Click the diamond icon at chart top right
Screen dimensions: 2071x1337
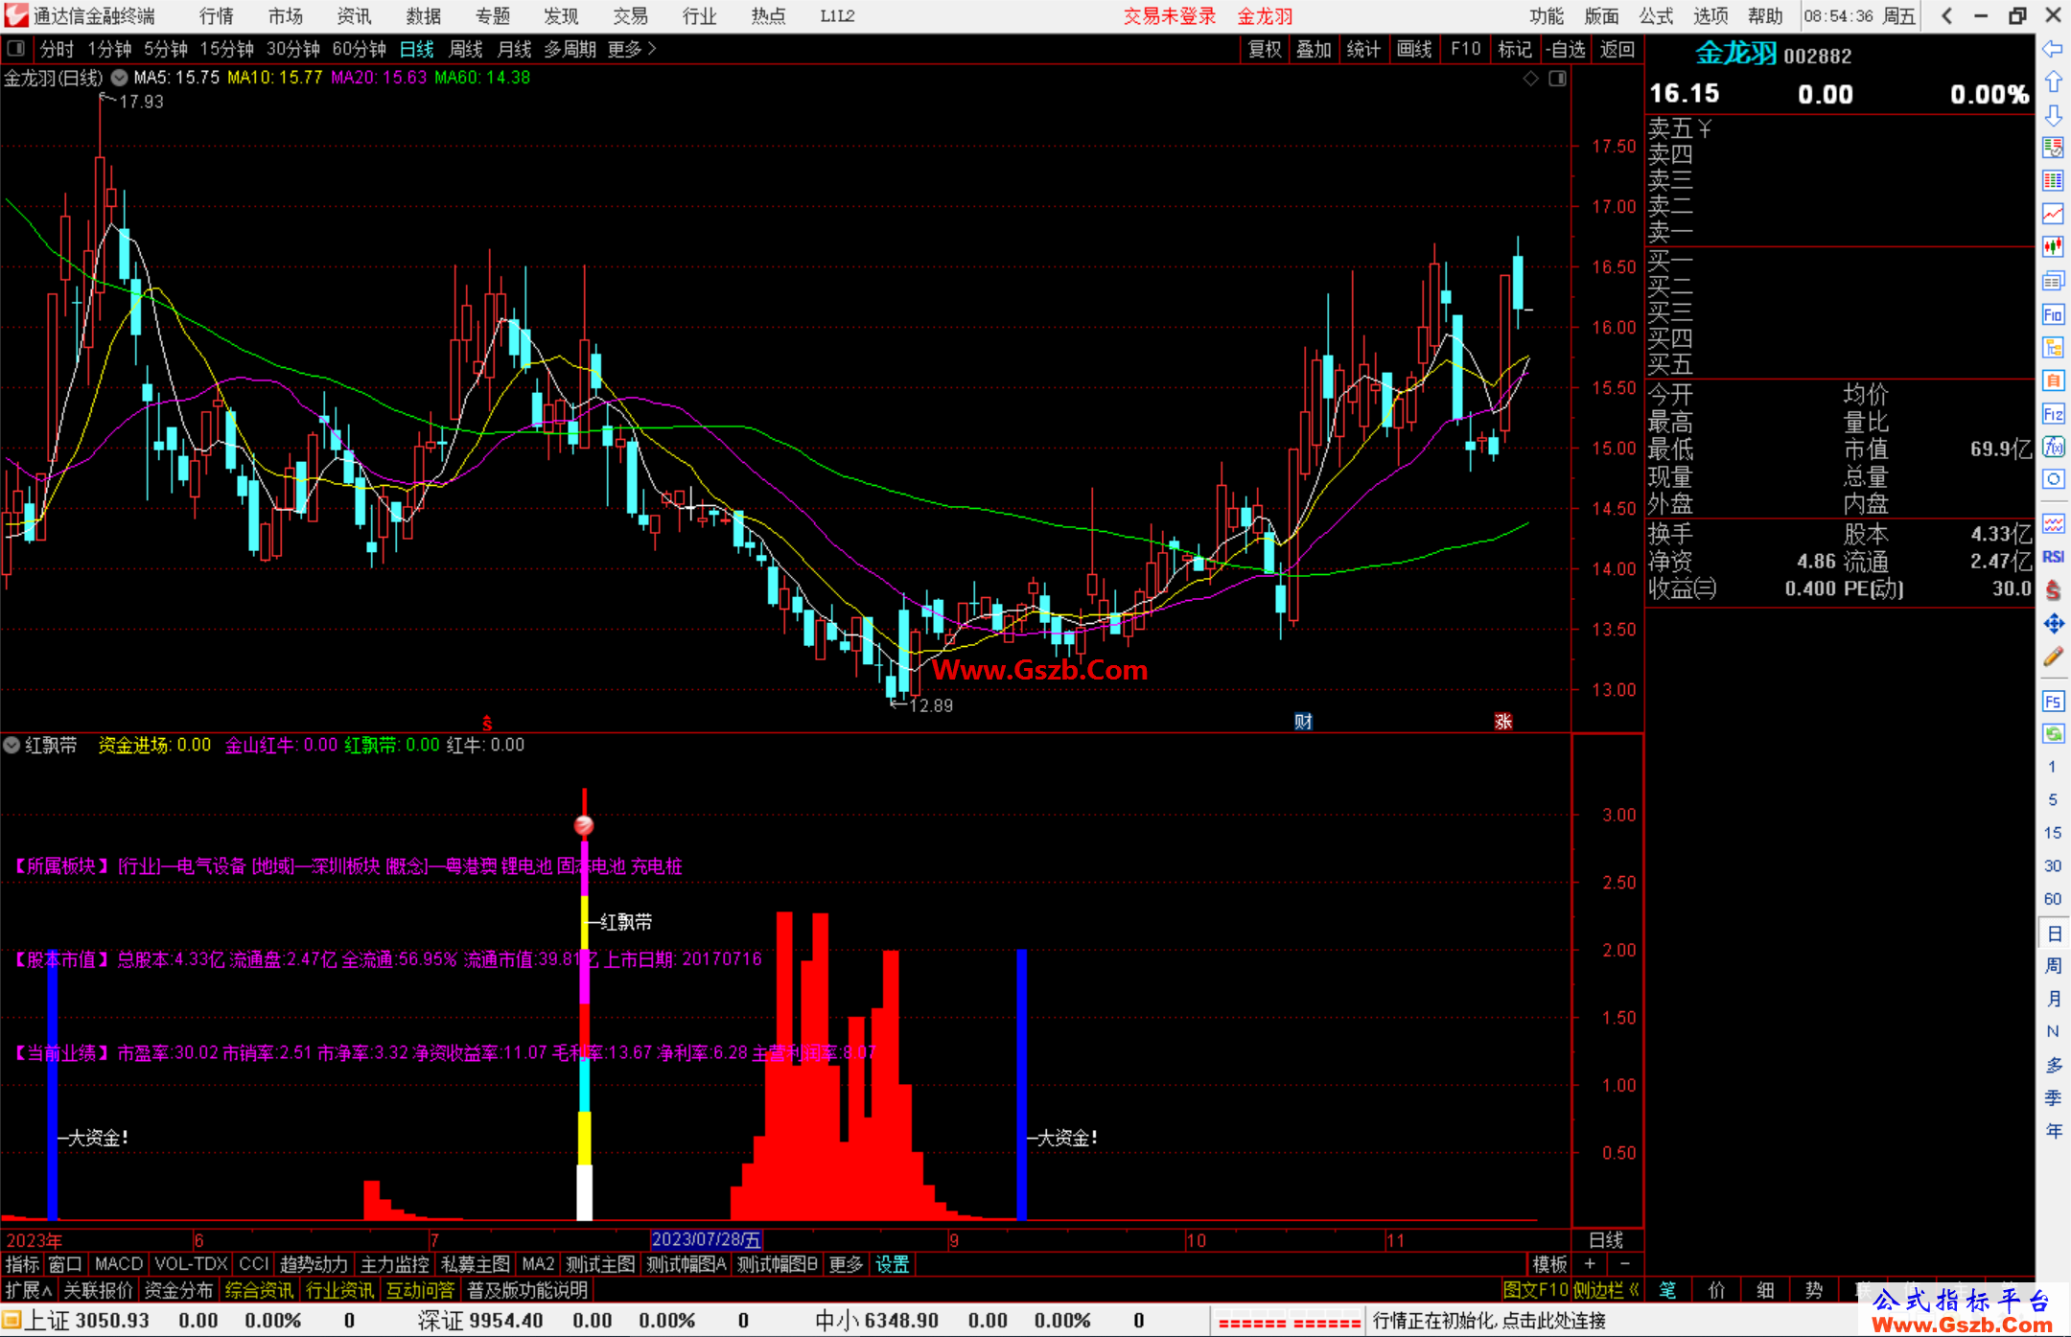point(1530,79)
